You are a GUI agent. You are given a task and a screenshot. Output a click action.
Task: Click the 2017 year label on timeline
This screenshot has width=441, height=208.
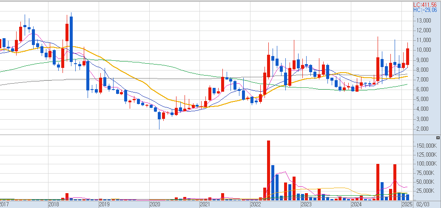(4, 204)
